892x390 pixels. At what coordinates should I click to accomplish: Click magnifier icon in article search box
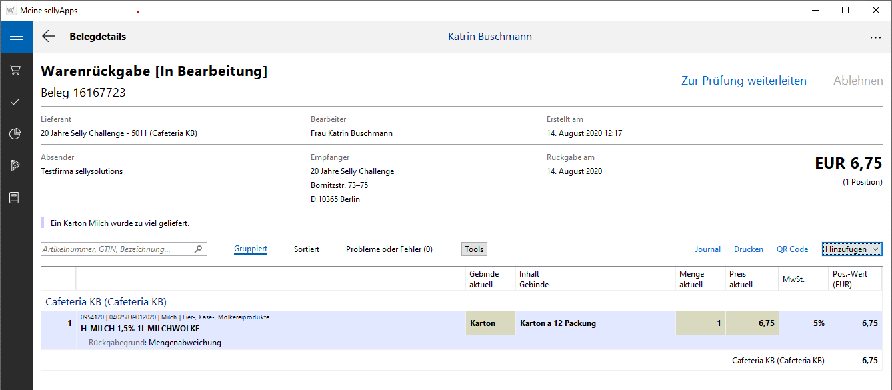pos(198,249)
